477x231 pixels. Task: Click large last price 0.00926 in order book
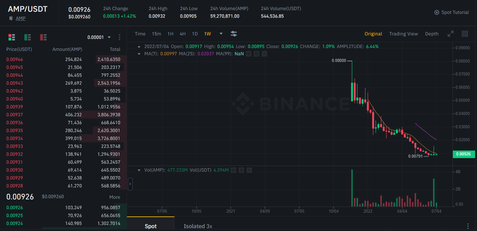pyautogui.click(x=20, y=197)
